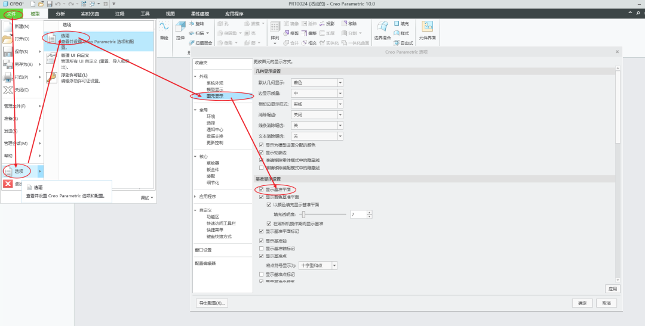Screen dimensions: 645x326
Task: Select the 自由式 freestyle tool
Action: coord(404,43)
